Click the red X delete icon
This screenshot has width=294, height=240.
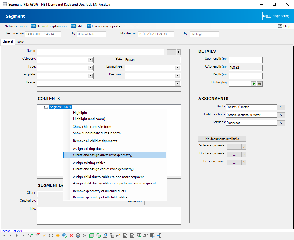coord(71,235)
